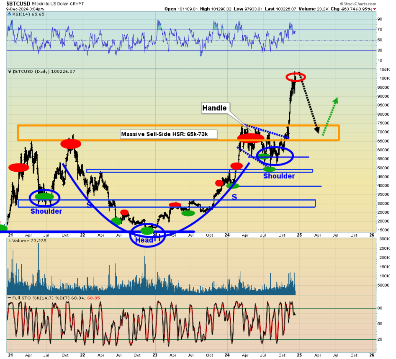Click the red down-arrow beside the Chg value
This screenshot has width=396, height=359.
click(x=374, y=9)
